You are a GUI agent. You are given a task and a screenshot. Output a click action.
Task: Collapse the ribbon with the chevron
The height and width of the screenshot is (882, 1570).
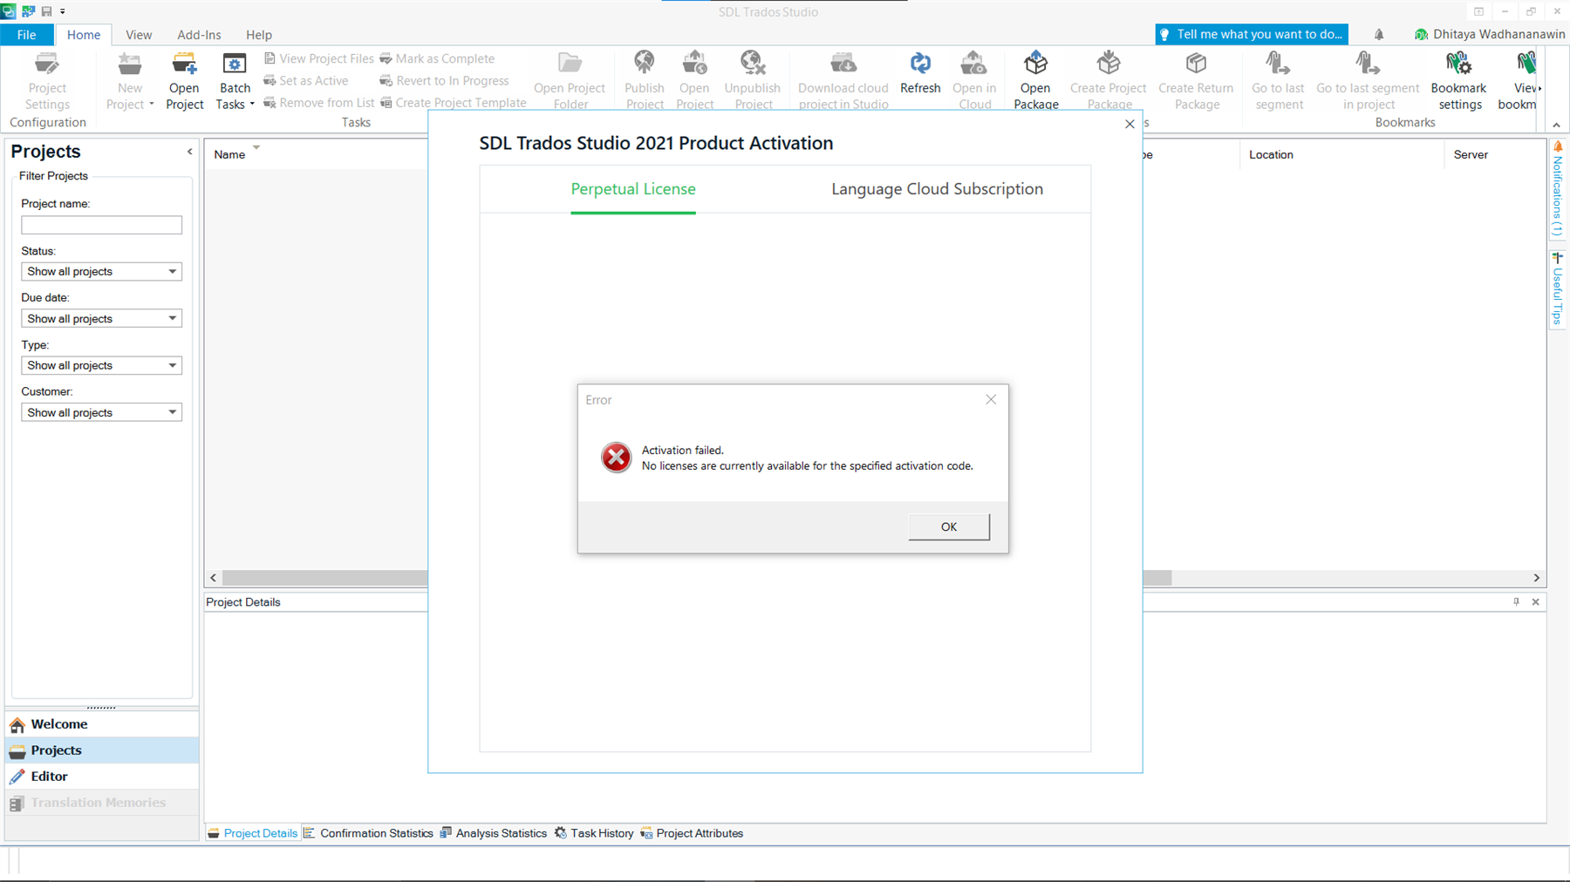[x=1557, y=125]
